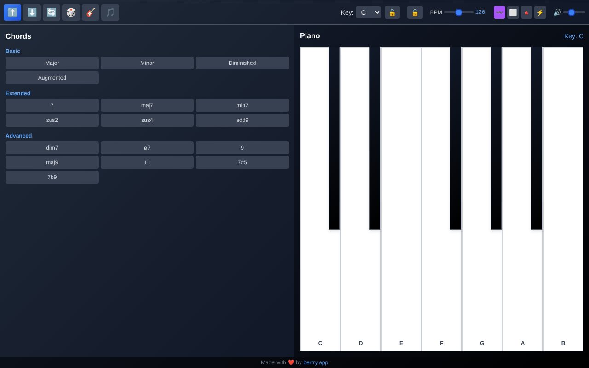The height and width of the screenshot is (368, 589).
Task: Click the Augmented chord button
Action: click(x=52, y=78)
